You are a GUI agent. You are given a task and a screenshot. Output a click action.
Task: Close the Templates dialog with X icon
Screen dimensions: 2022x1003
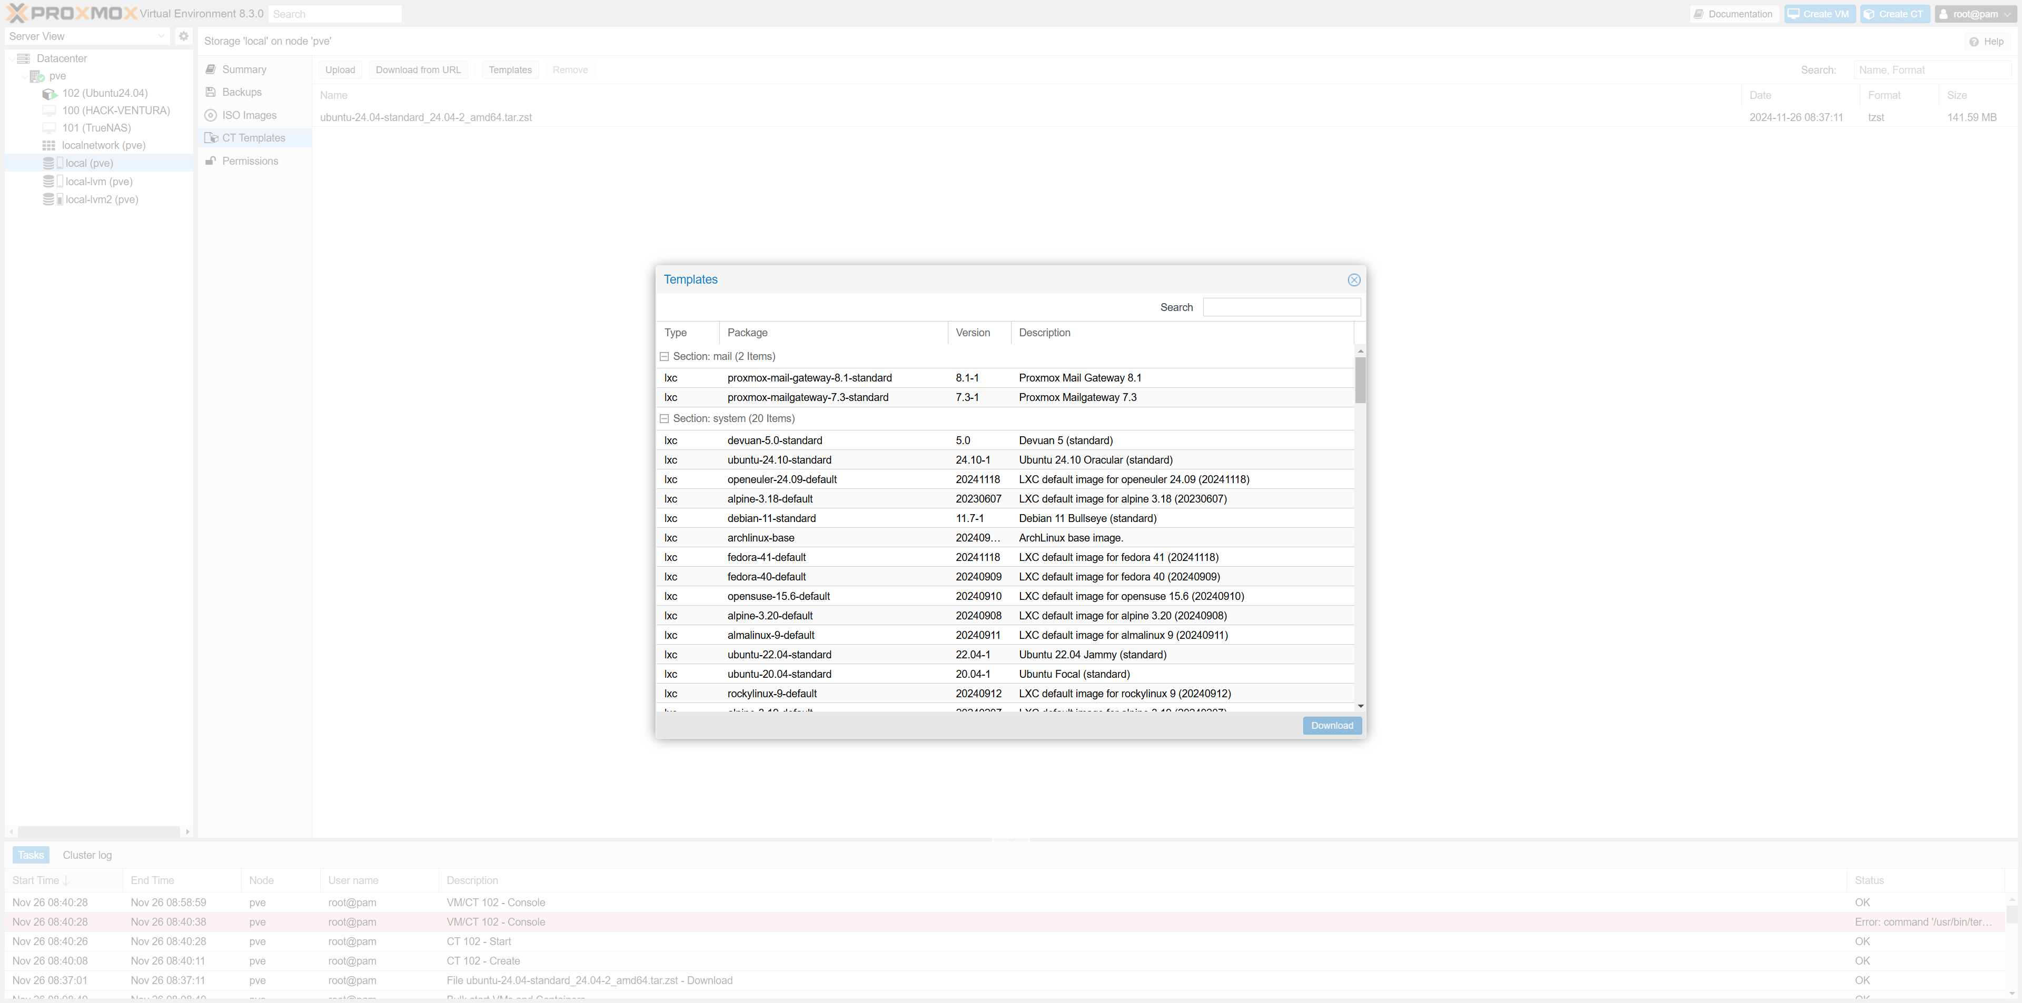click(x=1353, y=280)
